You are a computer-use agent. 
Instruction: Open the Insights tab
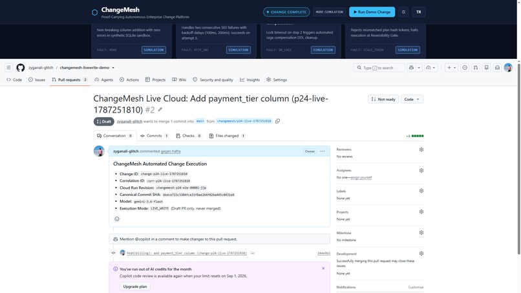click(250, 80)
